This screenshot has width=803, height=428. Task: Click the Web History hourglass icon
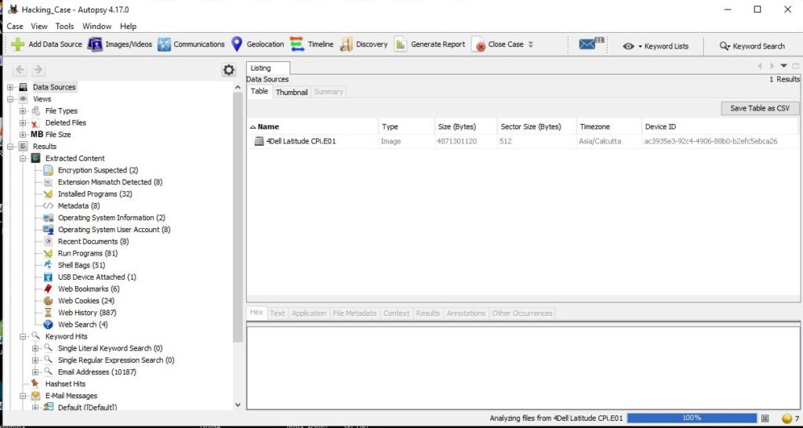pyautogui.click(x=48, y=312)
